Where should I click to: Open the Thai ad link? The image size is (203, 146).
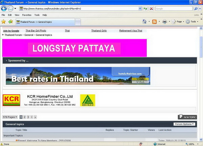pyautogui.click(x=67, y=30)
